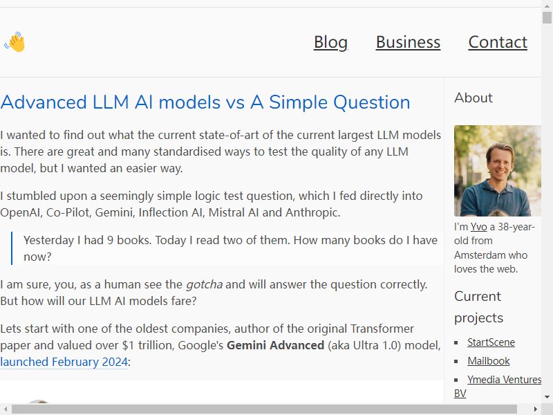Image resolution: width=553 pixels, height=415 pixels.
Task: Open the StartScene project link
Action: [491, 342]
